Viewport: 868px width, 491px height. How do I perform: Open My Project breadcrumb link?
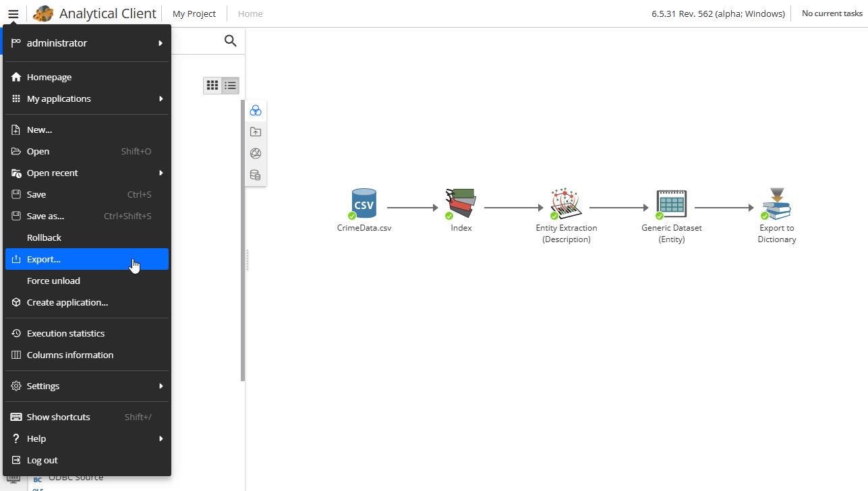pyautogui.click(x=194, y=13)
